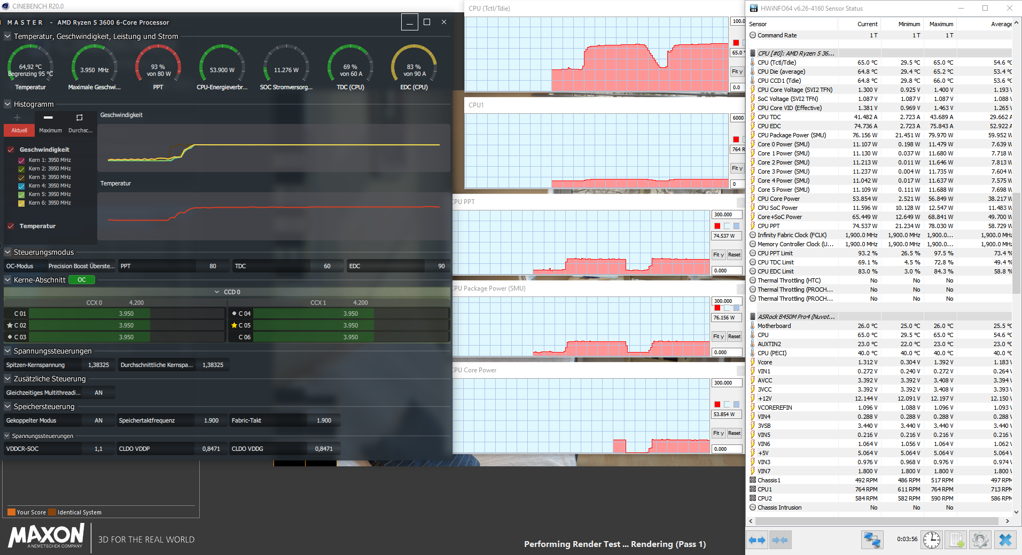
Task: Click Fit y in the CPU1 fan graph
Action: point(737,168)
